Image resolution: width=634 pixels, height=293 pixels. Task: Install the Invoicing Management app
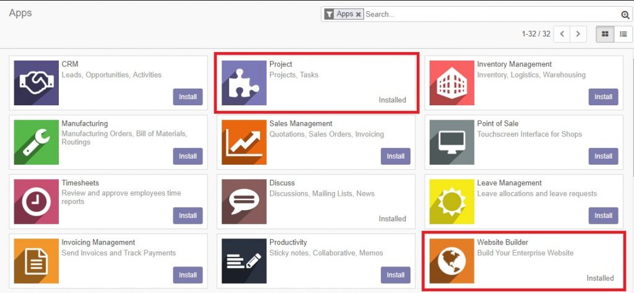[x=188, y=275]
